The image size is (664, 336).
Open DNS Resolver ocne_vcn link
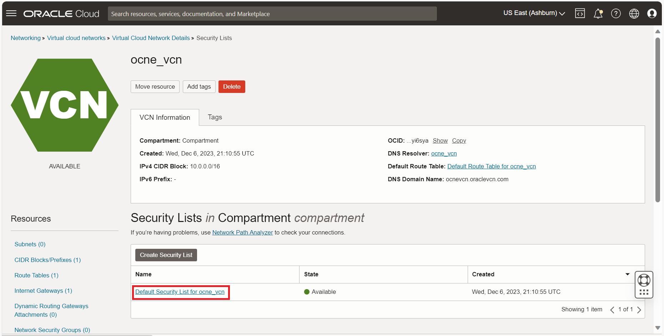444,153
